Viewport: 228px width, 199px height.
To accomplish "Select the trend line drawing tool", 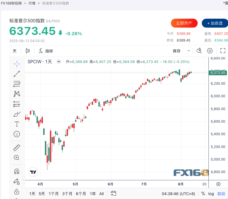I will tap(17, 74).
